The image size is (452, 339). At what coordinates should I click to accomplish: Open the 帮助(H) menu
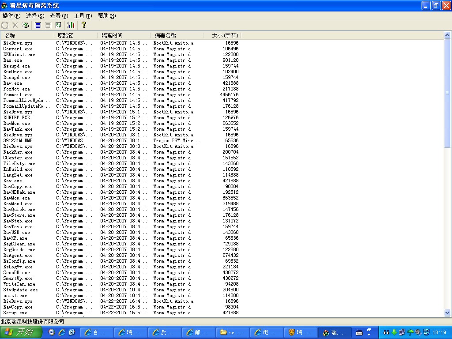pyautogui.click(x=107, y=16)
